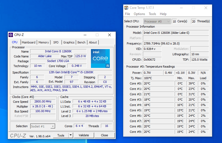Click the Core #4 min temperature '16°C'

pos(180,105)
